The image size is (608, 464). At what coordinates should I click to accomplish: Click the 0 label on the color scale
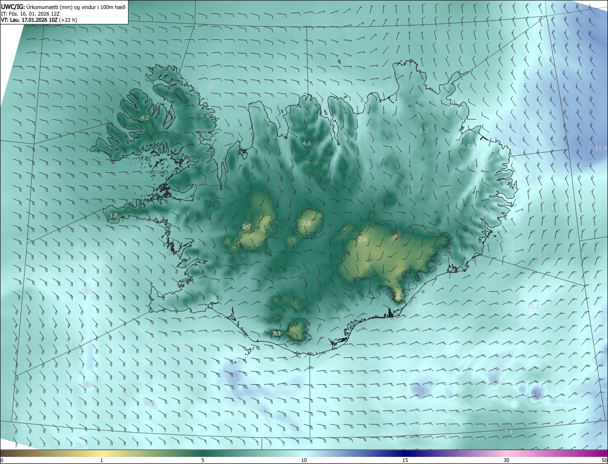point(2,460)
